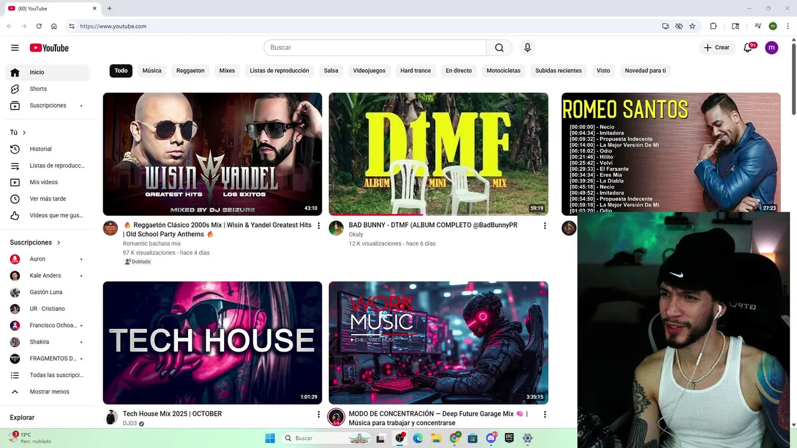
Task: Open the Reggaetón Clásico 2000s Mix title
Action: coord(217,230)
